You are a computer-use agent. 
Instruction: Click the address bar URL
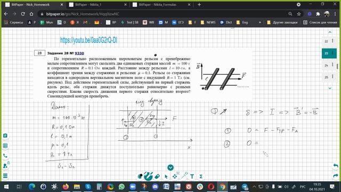tap(83, 14)
